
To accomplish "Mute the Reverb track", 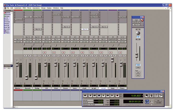I will coord(29,55).
